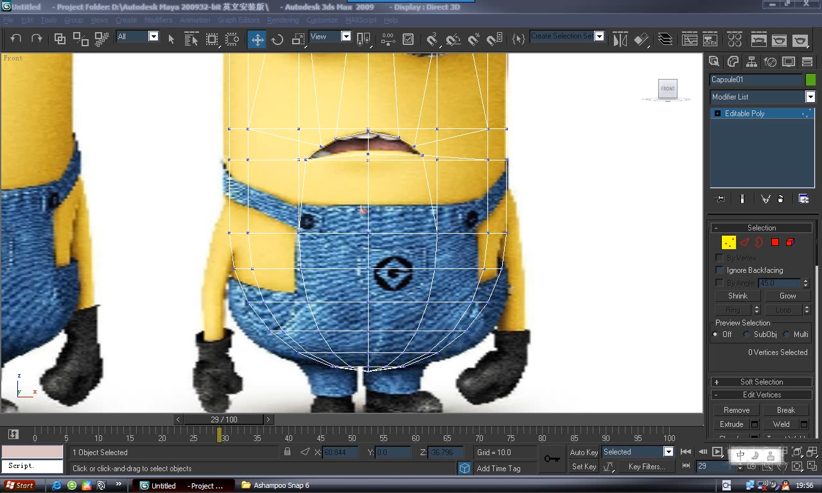Expand the Soft Selection rollout

(762, 382)
